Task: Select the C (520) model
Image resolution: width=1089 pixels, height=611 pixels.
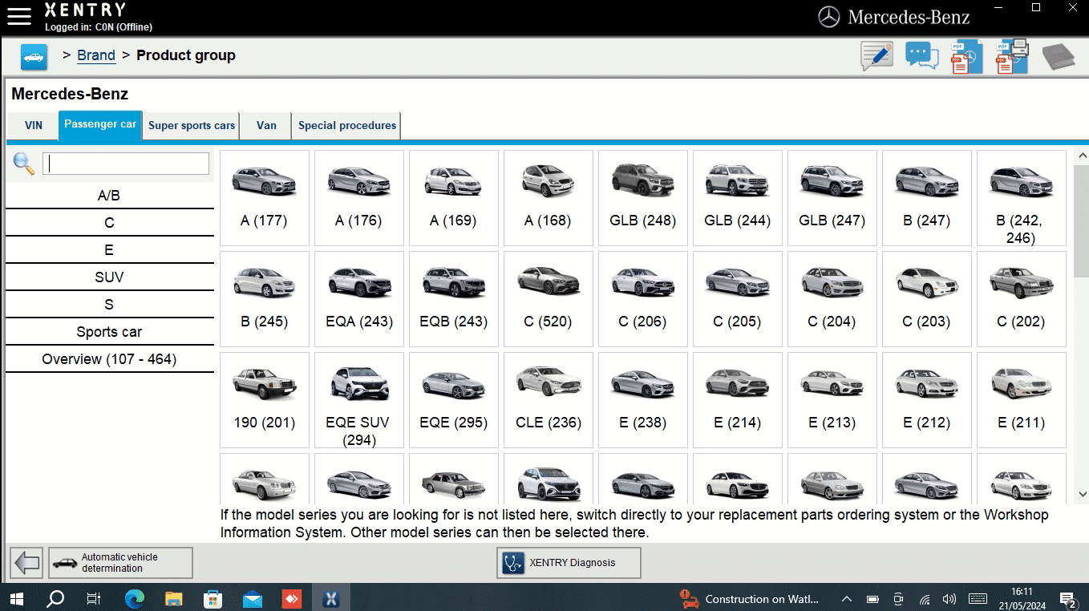Action: pyautogui.click(x=548, y=299)
